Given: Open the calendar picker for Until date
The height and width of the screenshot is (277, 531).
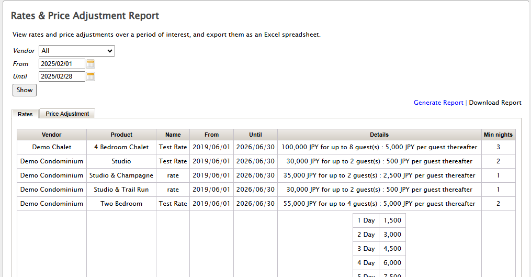Looking at the screenshot, I should pos(91,76).
